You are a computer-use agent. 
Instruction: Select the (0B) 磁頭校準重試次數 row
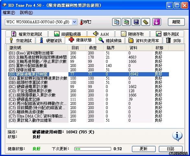click(x=89, y=83)
